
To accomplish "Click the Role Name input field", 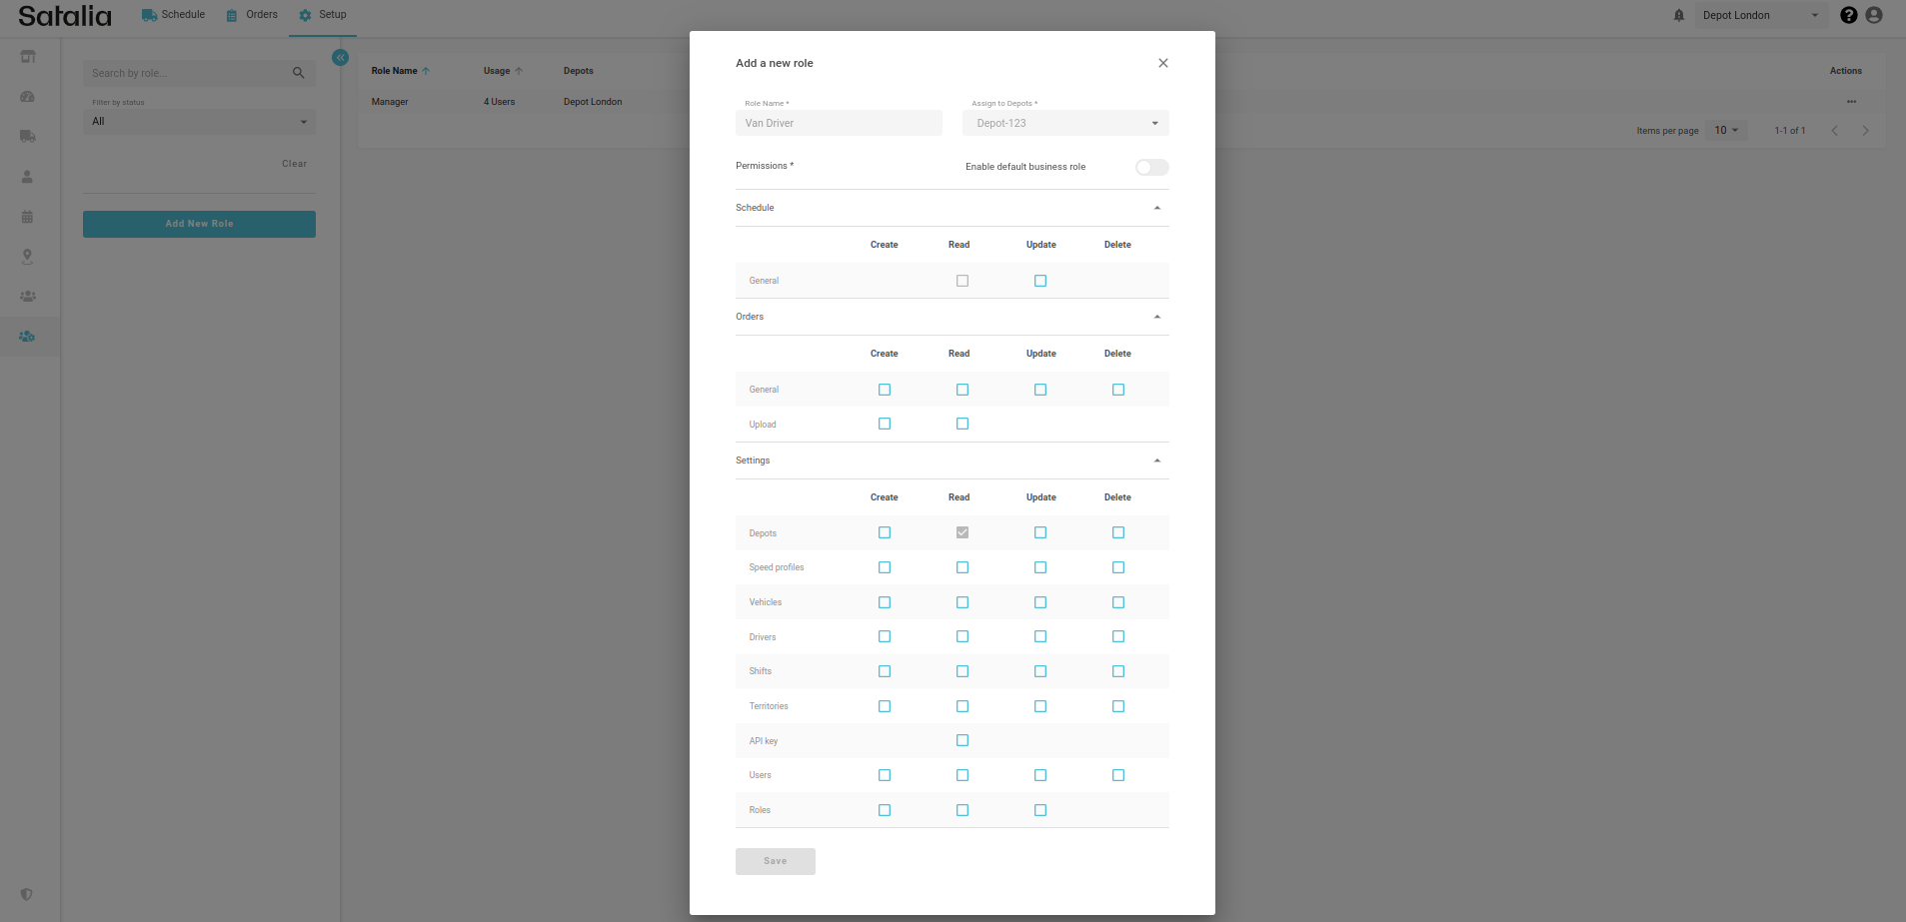I will (x=839, y=123).
